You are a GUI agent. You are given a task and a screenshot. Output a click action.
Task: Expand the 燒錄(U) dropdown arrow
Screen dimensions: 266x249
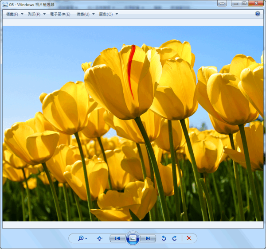pos(94,14)
